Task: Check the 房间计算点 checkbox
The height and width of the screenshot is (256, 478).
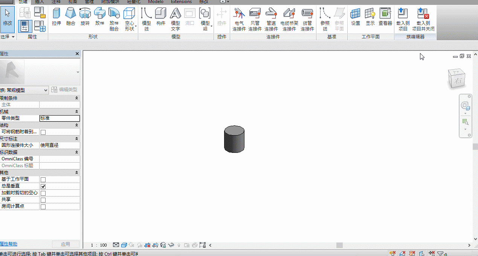Action: point(43,207)
